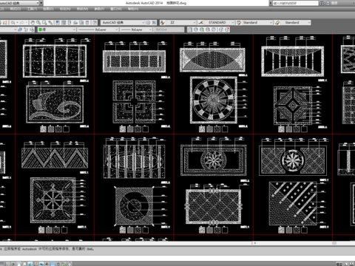Screen dimensions: 355x266
Task: Click the horizontal scrollbar thumb
Action: (334, 243)
